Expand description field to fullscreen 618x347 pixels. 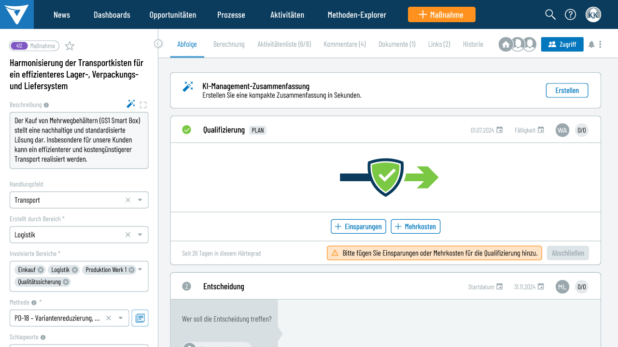coord(143,105)
